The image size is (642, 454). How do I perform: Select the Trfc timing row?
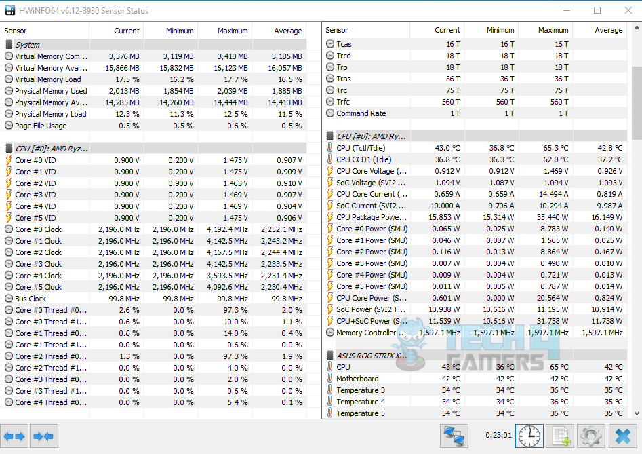click(475, 102)
